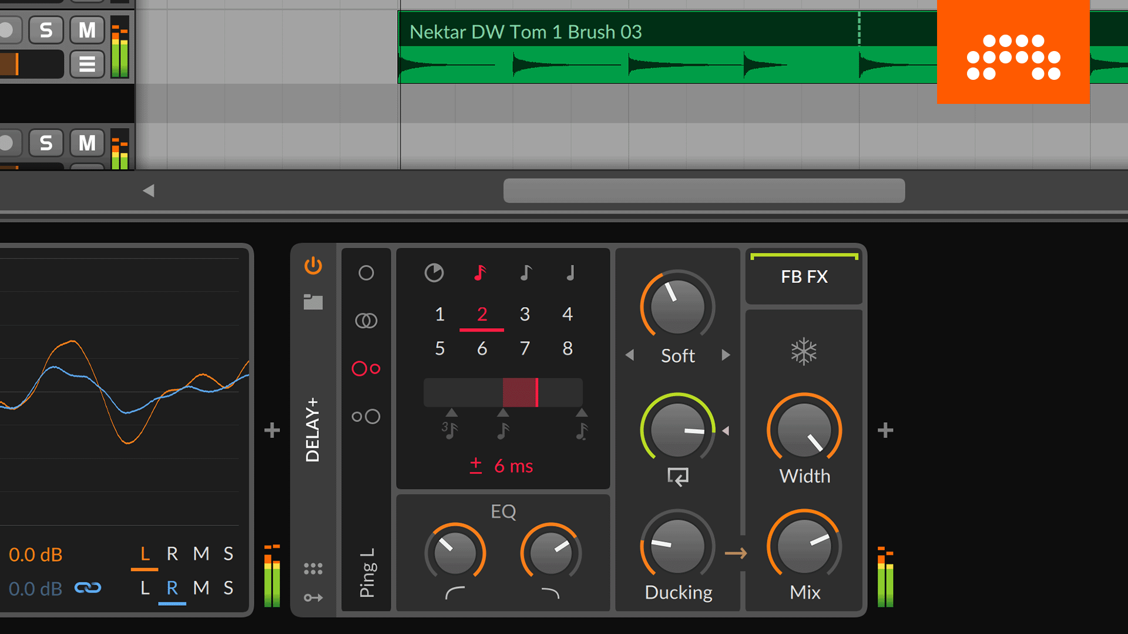This screenshot has height=634, width=1128.
Task: Click the key/modulation lock icon at bottom
Action: click(x=314, y=596)
